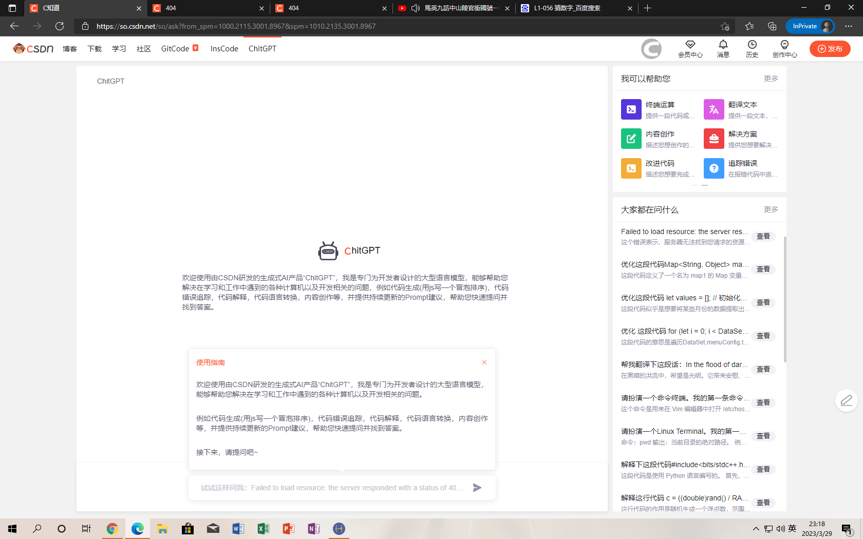Image resolution: width=863 pixels, height=539 pixels.
Task: Open browser Collections icon
Action: pyautogui.click(x=772, y=26)
